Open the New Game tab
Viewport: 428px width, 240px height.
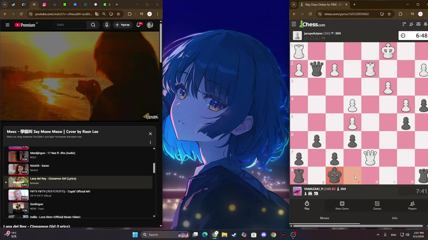tap(342, 206)
